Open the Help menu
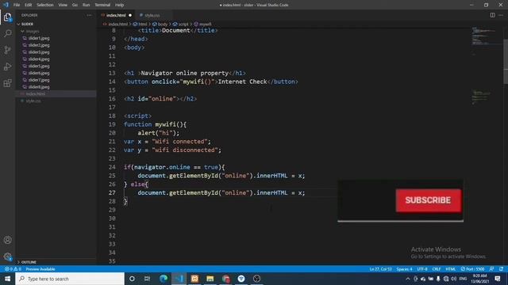Viewport: 508px width, 285px height. tap(120, 5)
